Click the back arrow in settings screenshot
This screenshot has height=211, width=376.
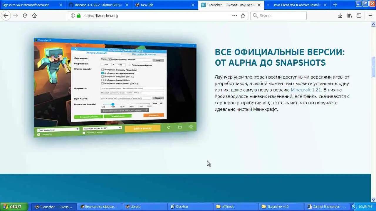[76, 49]
